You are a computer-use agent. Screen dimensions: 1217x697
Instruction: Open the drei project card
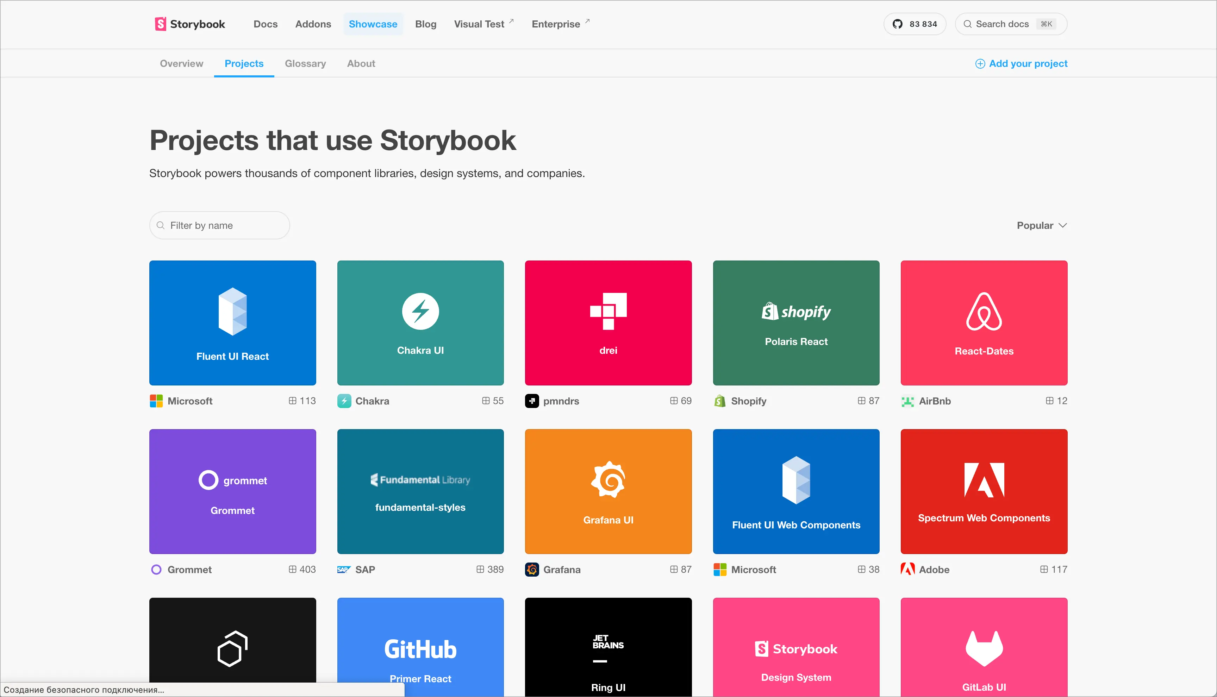tap(608, 323)
